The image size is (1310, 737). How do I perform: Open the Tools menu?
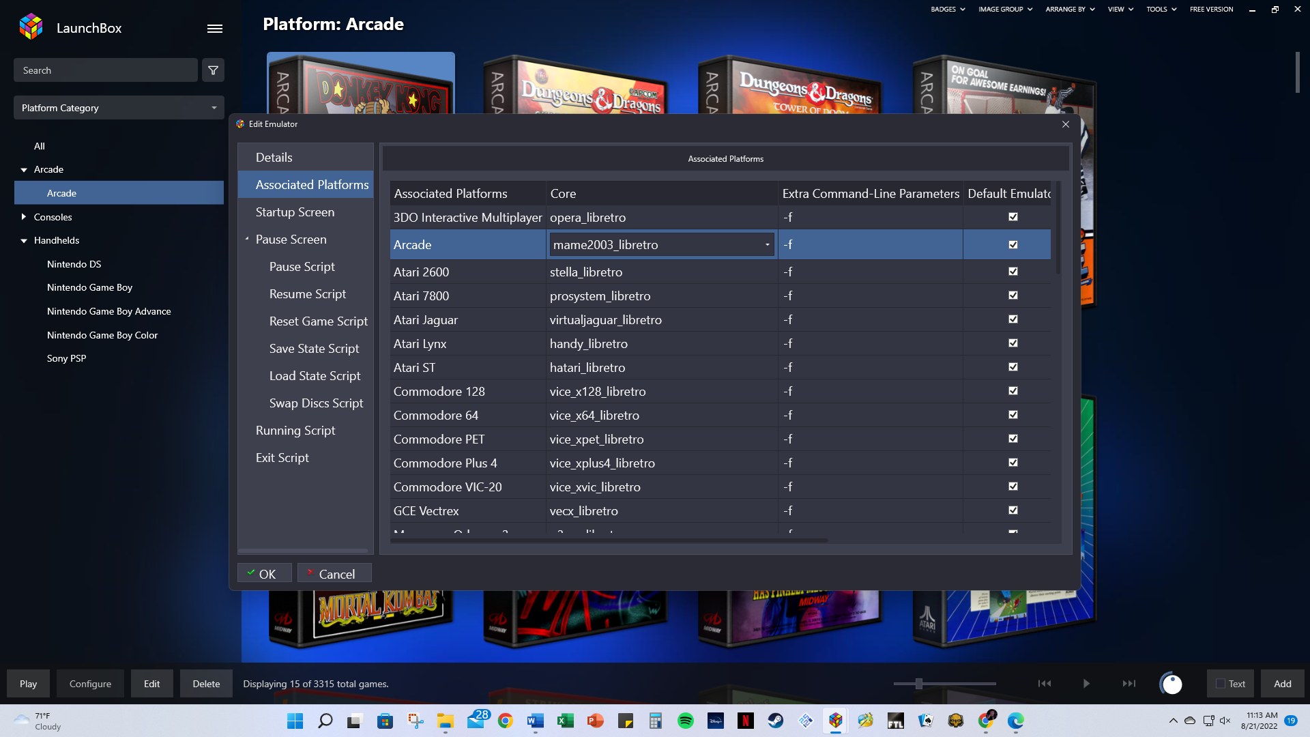[x=1161, y=10]
